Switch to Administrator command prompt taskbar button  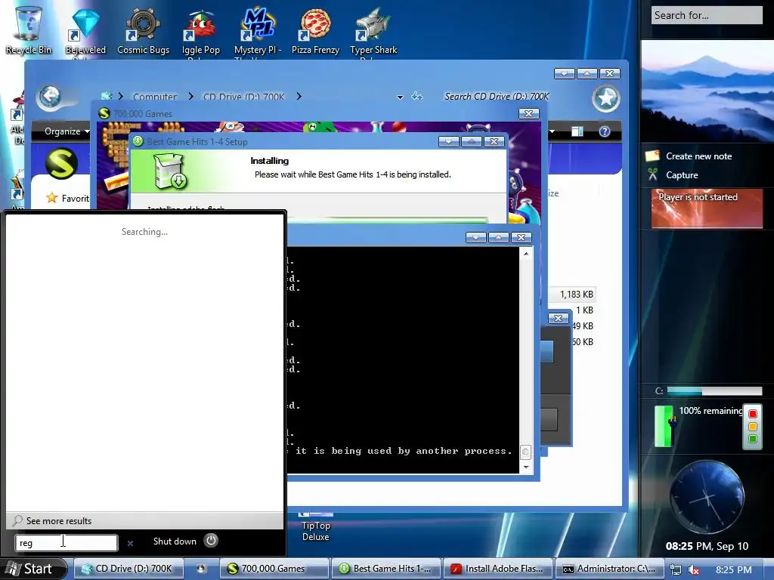(x=609, y=569)
